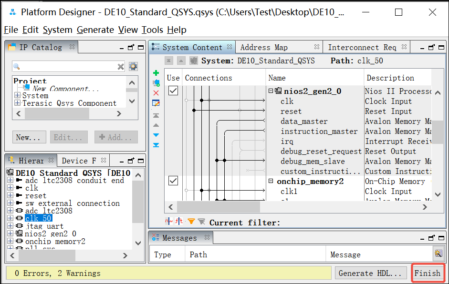
Task: Uncheck the Use box for nios2_gen2_0
Action: pyautogui.click(x=173, y=91)
